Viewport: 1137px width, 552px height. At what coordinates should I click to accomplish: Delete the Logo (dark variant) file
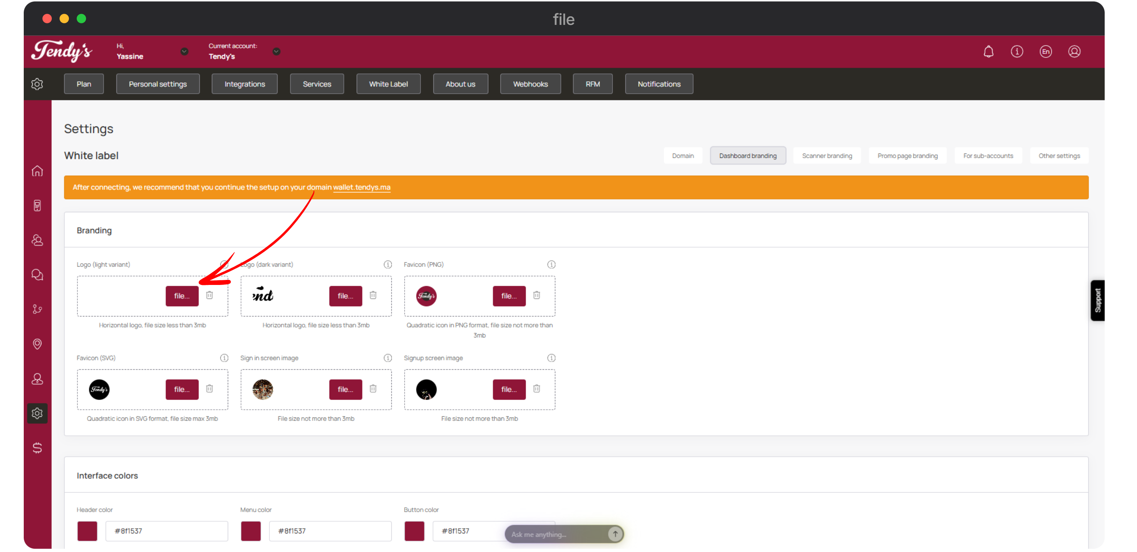(373, 295)
